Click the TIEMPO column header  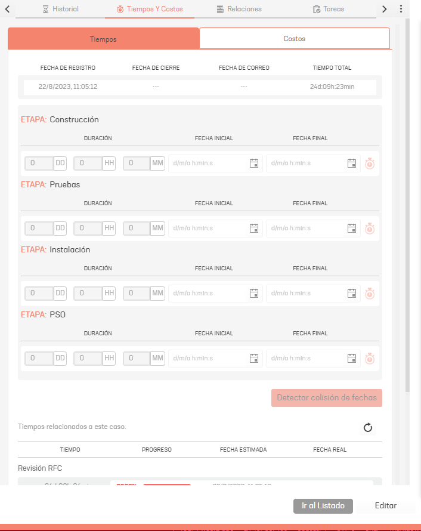click(x=70, y=450)
